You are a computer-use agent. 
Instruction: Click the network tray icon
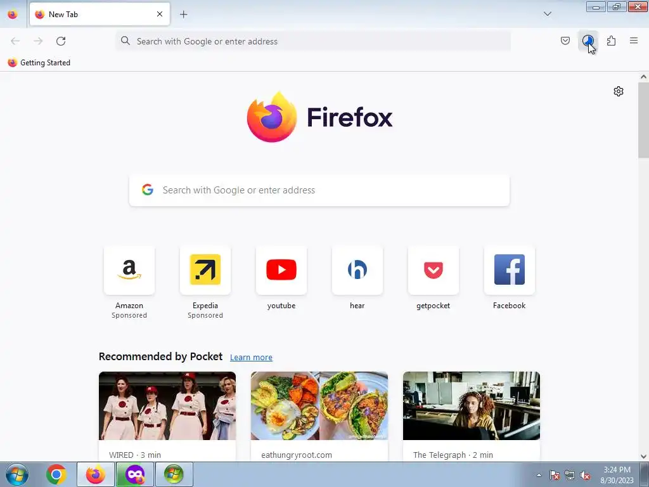(x=570, y=475)
